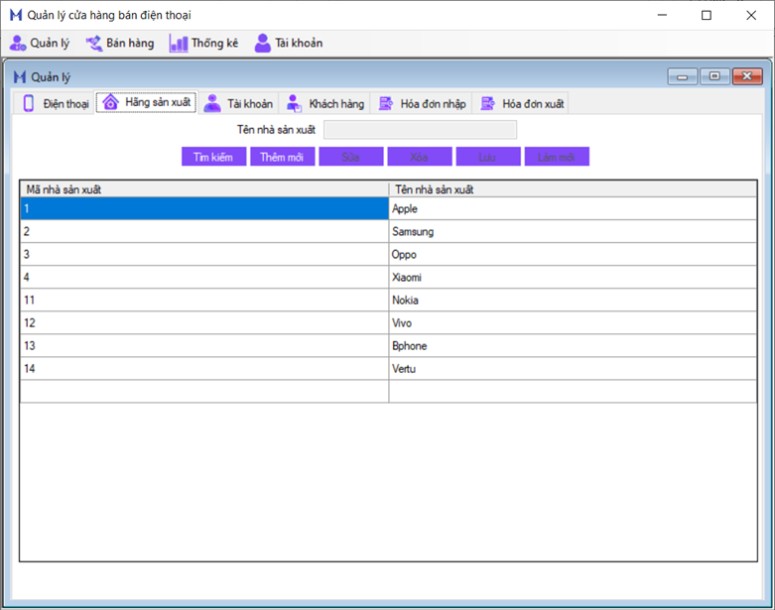Switch to the Tài khoản tab
Image resolution: width=775 pixels, height=610 pixels.
click(238, 103)
